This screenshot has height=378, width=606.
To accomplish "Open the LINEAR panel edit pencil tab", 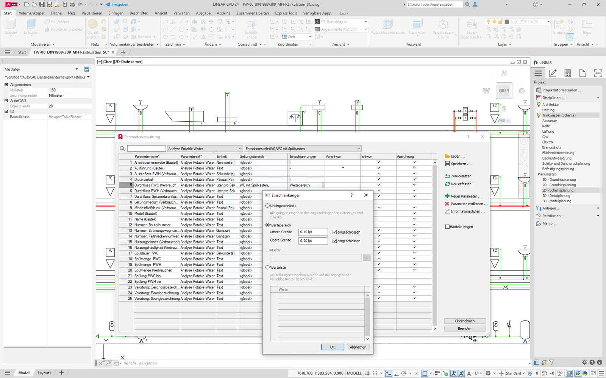I will click(553, 73).
